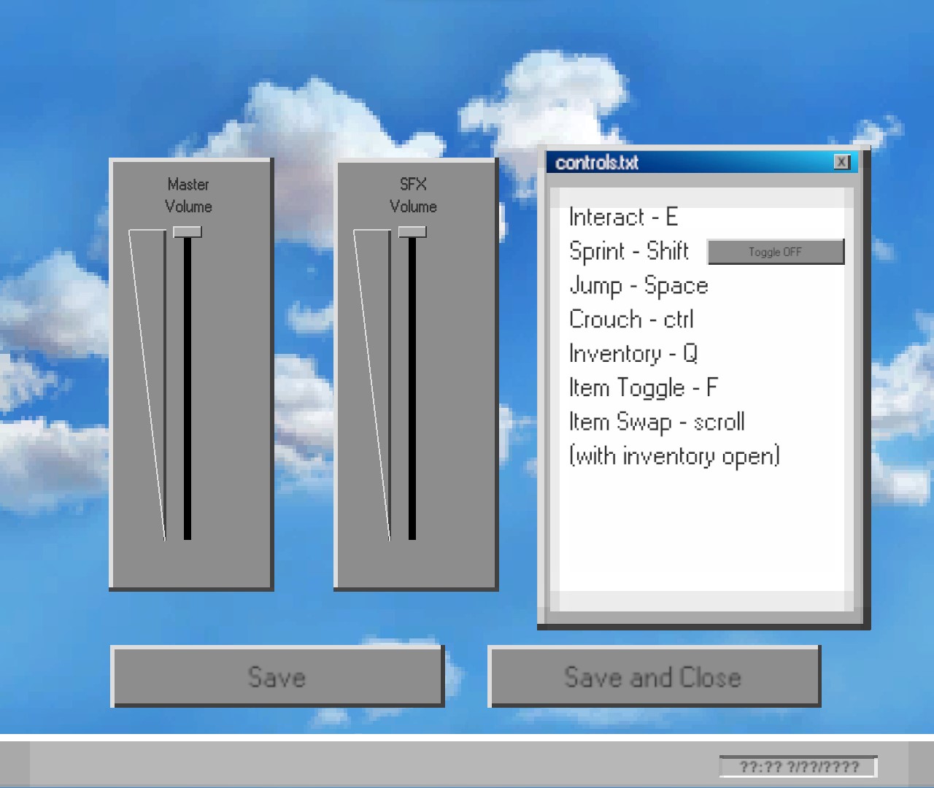
Task: Select the 'Sprint - Shift' text
Action: click(629, 252)
